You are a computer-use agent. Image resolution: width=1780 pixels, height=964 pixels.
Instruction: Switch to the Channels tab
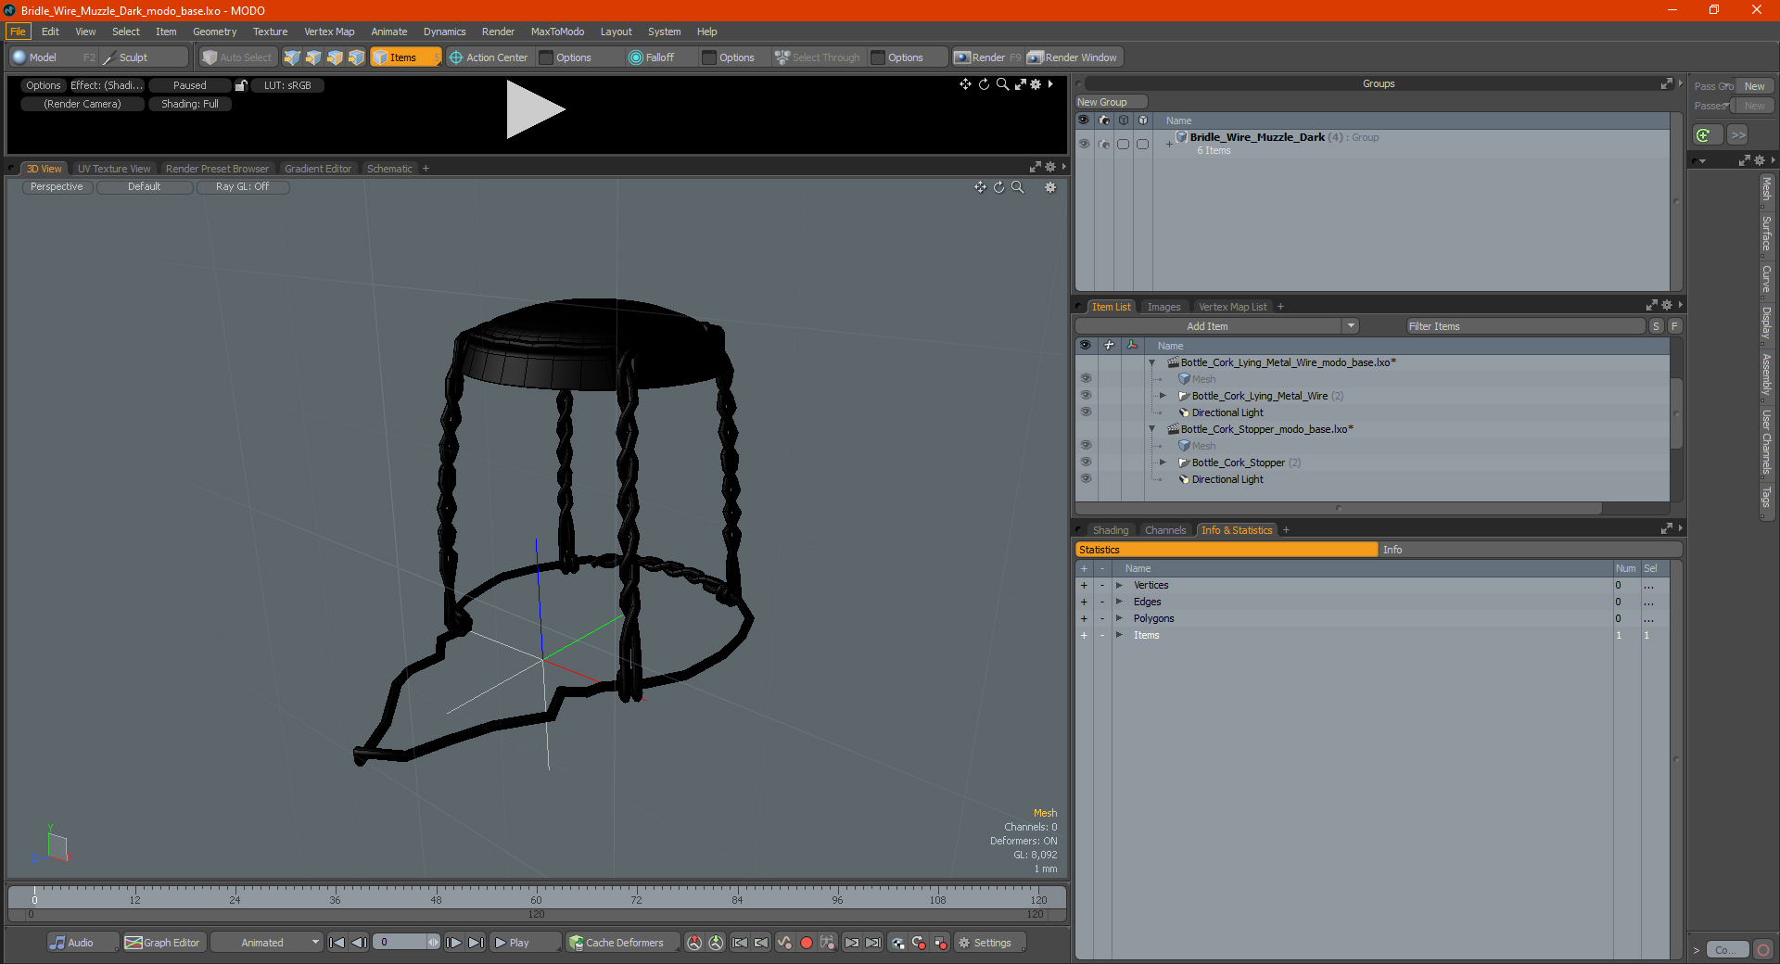[x=1165, y=530]
